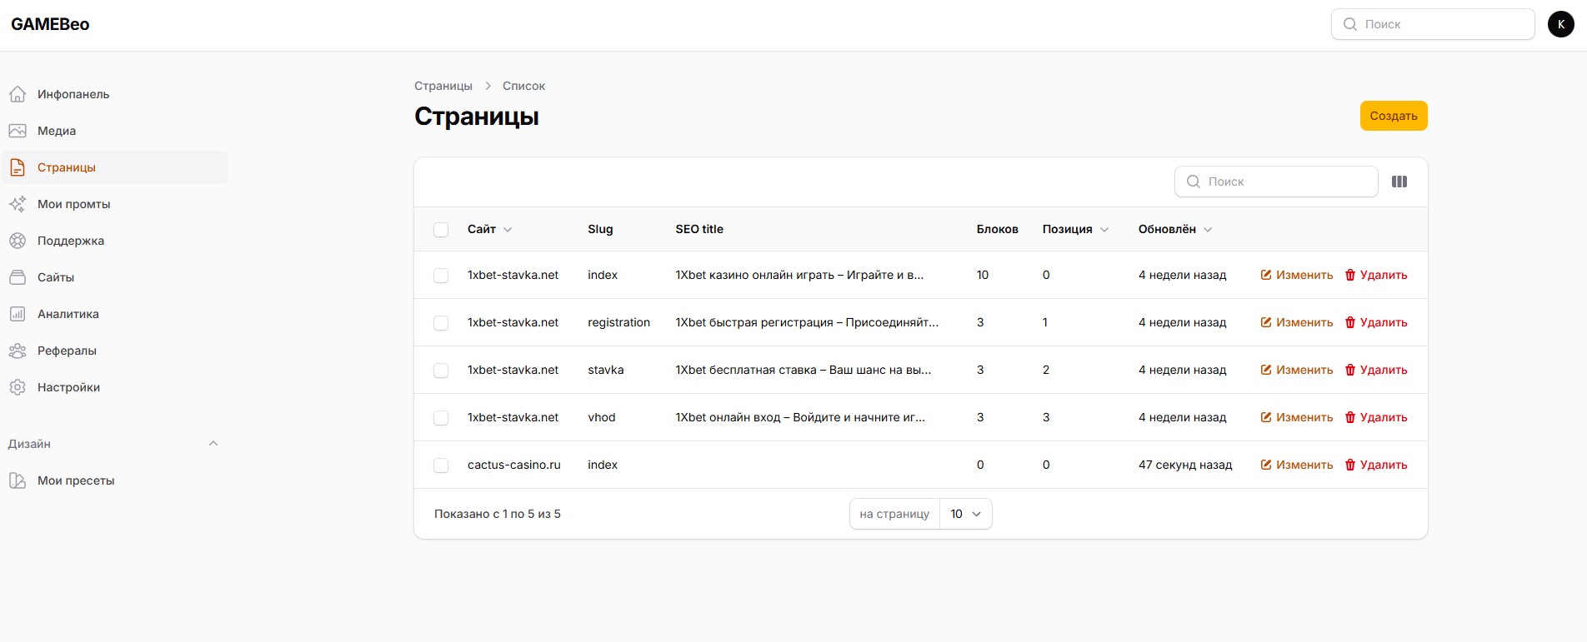Check the vhod row checkbox
1587x642 pixels.
click(x=441, y=418)
